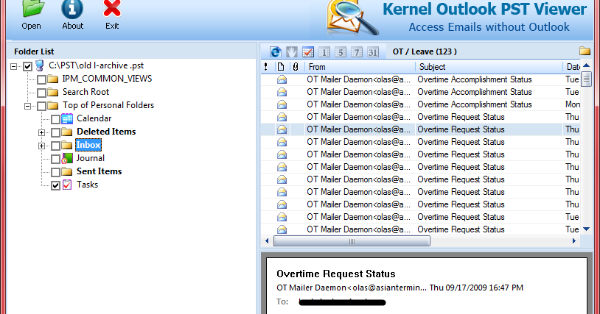The width and height of the screenshot is (600, 314).
Task: Click the Sent Items folder icon
Action: [x=67, y=171]
